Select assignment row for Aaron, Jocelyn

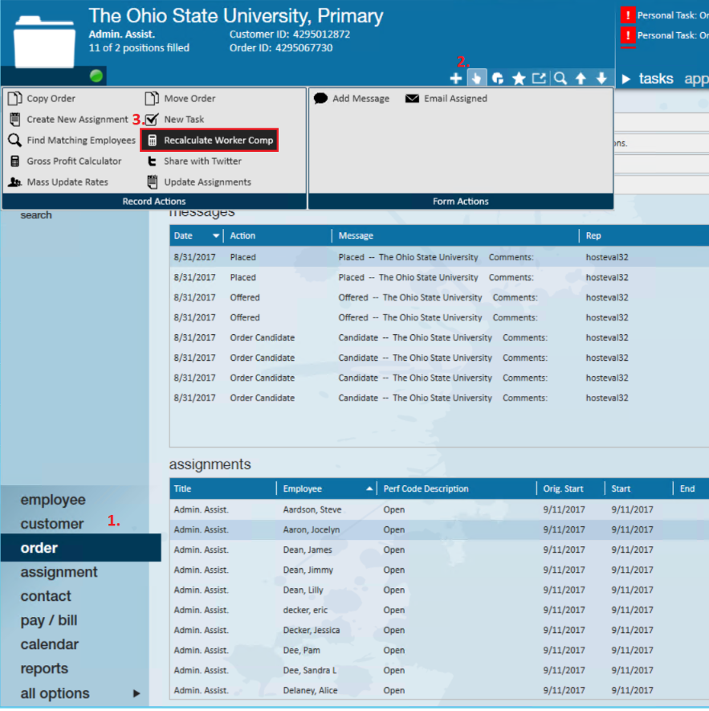pyautogui.click(x=439, y=529)
